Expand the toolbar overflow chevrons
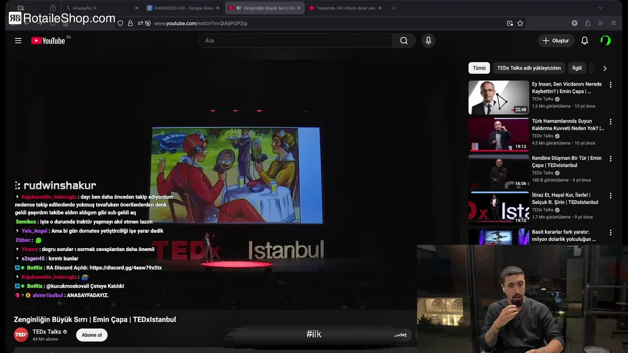The image size is (628, 353). [x=600, y=23]
